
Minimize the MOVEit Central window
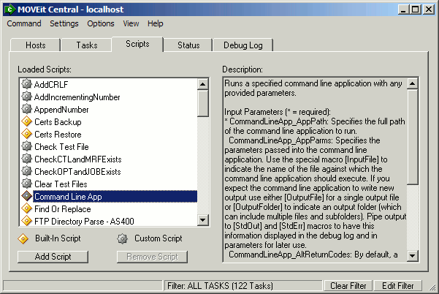(403, 10)
